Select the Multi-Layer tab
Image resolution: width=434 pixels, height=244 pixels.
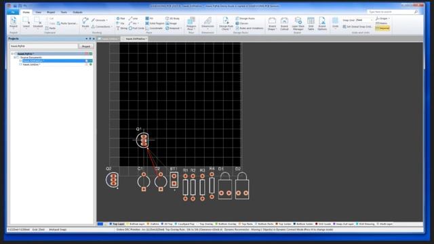(385, 224)
